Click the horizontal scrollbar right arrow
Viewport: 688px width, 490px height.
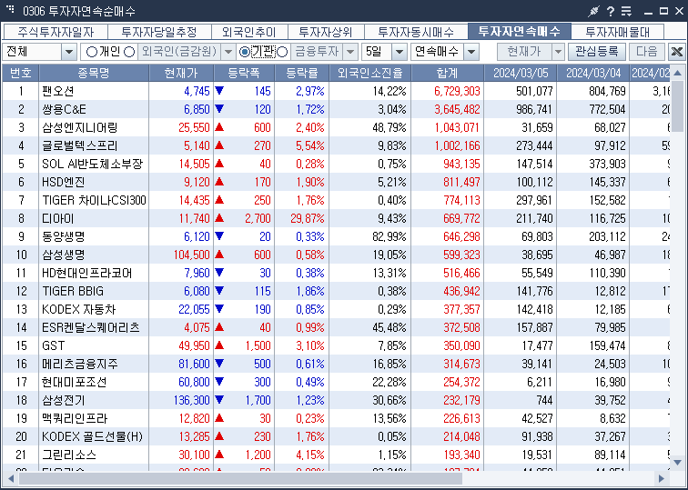click(x=662, y=478)
